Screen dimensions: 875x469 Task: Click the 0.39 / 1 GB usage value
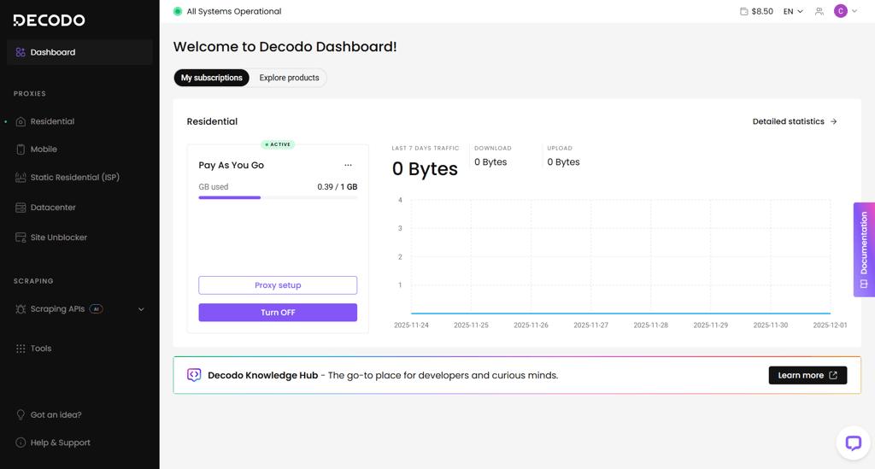tap(337, 187)
